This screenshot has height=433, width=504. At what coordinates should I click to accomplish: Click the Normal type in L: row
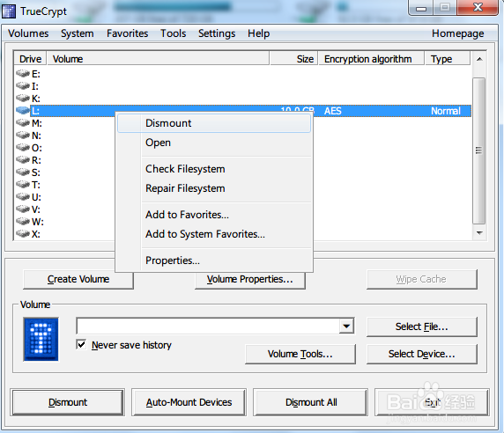[446, 111]
